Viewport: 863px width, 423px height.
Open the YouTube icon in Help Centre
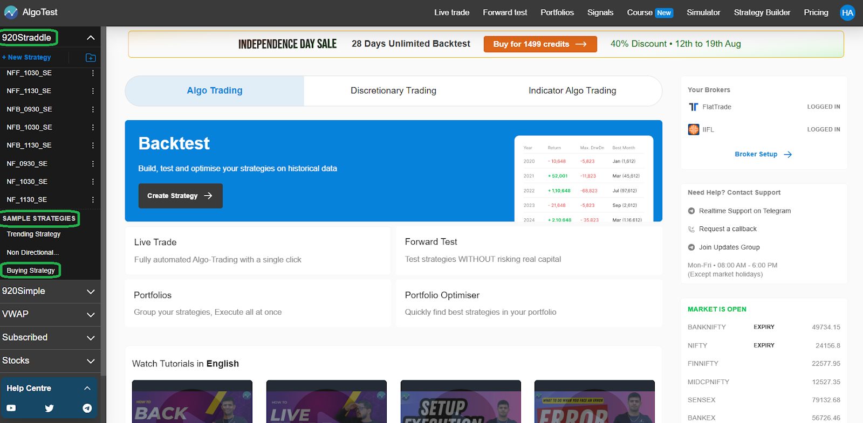[11, 408]
